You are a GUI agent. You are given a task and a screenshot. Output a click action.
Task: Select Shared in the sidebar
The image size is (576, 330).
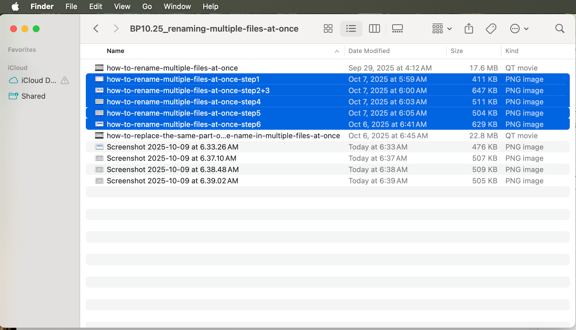(x=33, y=96)
